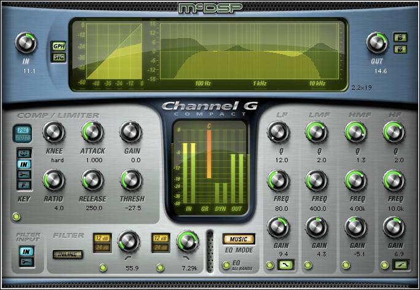Click the EQ frequency response graph

click(x=250, y=51)
